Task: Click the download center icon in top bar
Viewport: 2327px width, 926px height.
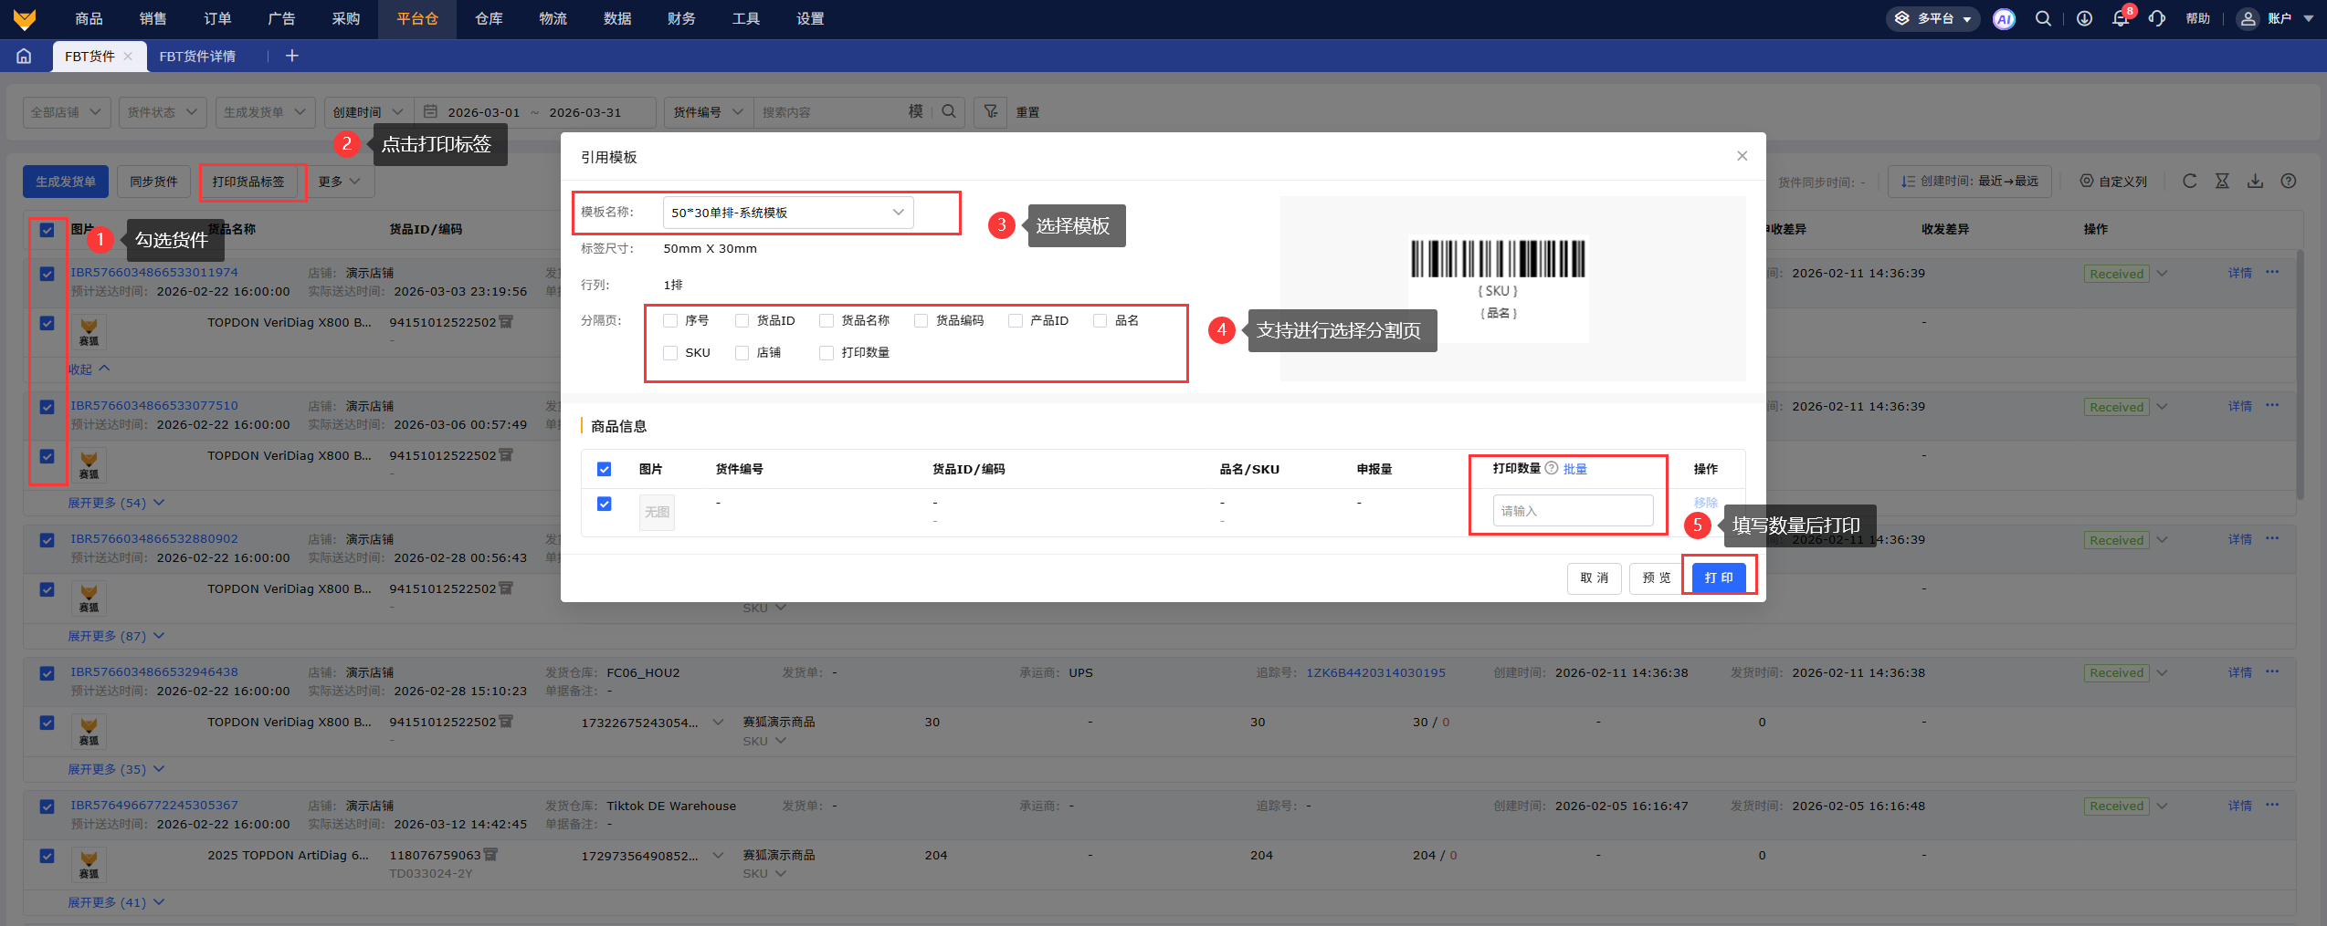Action: click(x=2084, y=19)
